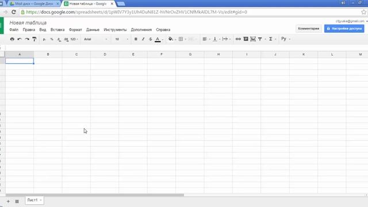Open the Инструменты menu
Image resolution: width=368 pixels, height=207 pixels.
click(115, 30)
